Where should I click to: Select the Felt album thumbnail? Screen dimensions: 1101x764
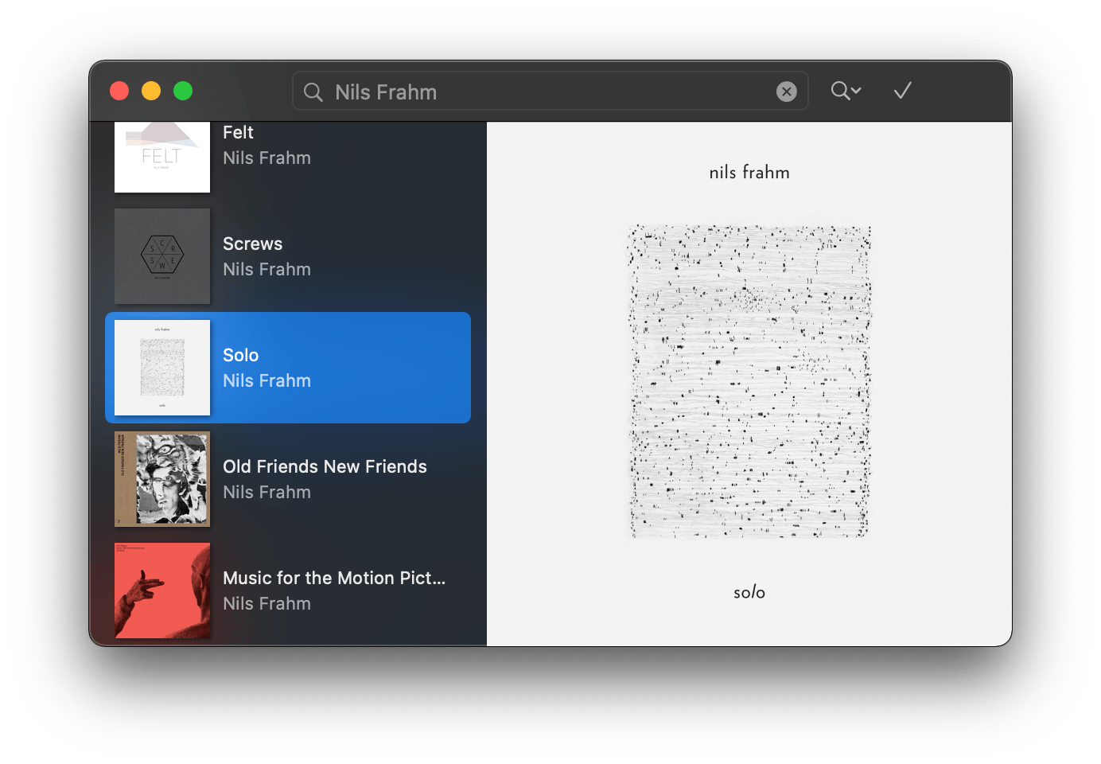(x=162, y=157)
